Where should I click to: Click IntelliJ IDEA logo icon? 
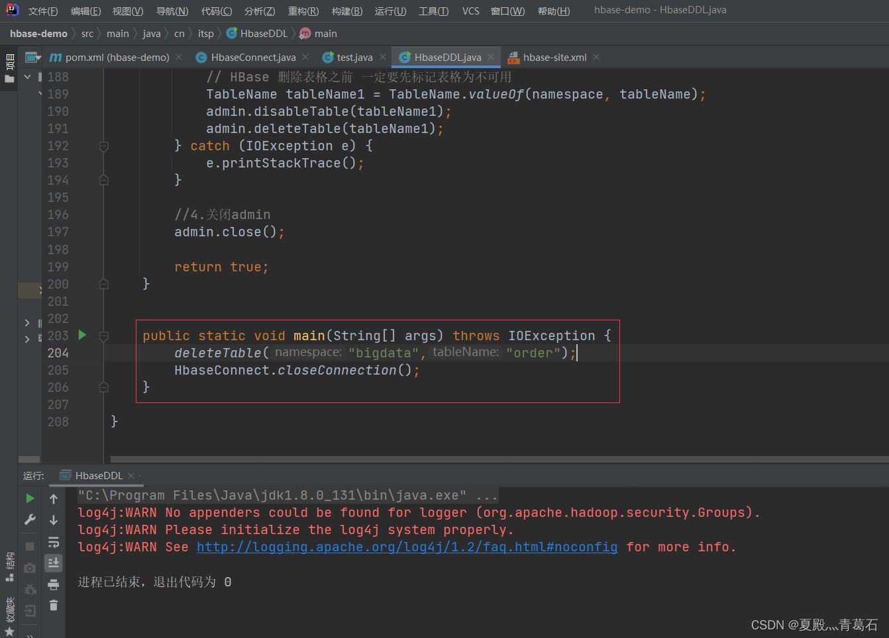12,10
